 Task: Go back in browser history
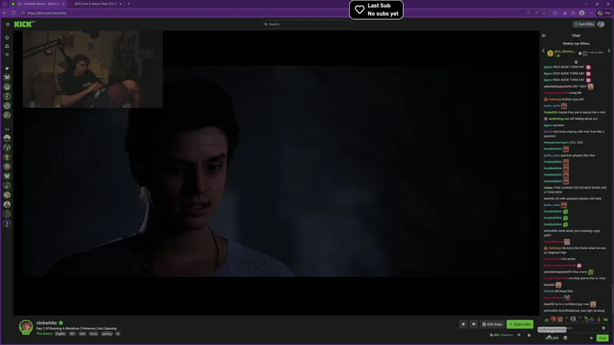pyautogui.click(x=4, y=13)
